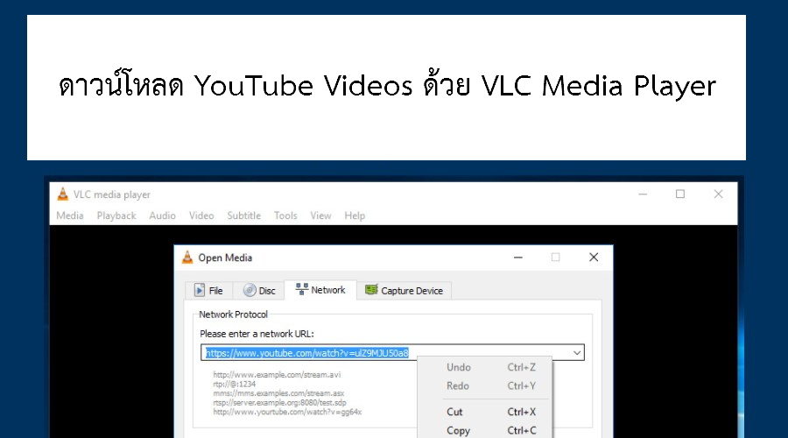Expand the network URL dropdown arrow

tap(577, 353)
